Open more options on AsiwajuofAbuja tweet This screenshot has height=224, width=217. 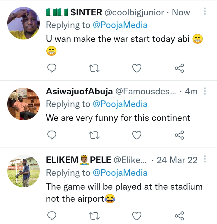point(205,91)
